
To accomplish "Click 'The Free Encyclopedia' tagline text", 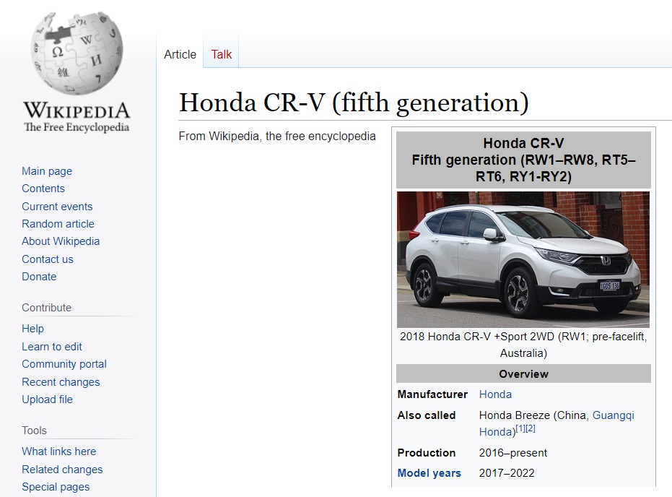I will 77,127.
